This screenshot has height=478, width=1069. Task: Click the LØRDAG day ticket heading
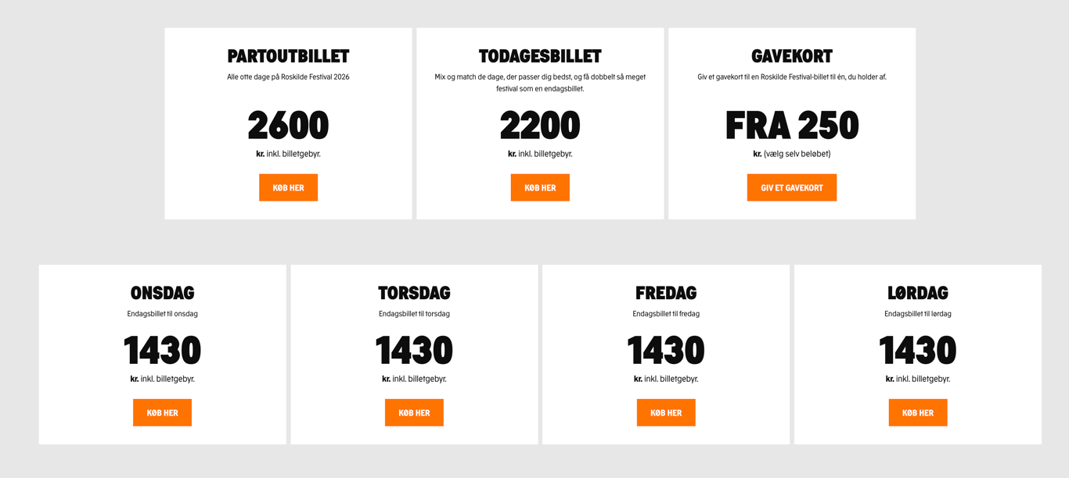918,293
